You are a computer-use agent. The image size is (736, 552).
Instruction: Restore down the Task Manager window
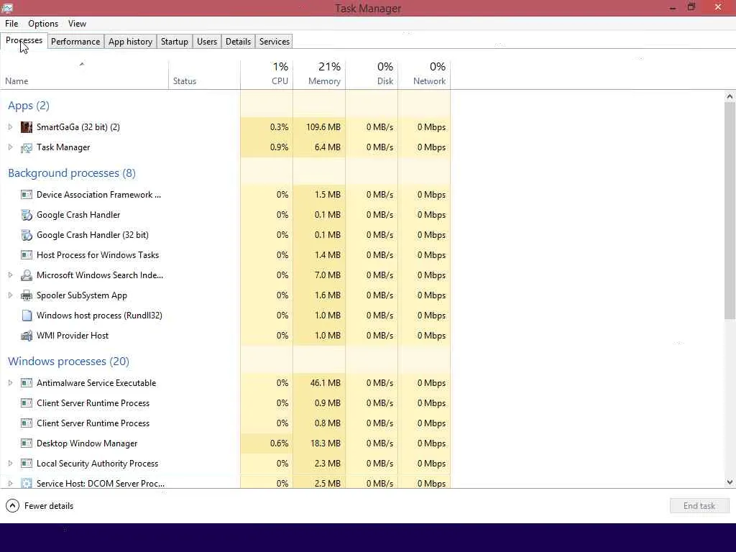point(691,7)
